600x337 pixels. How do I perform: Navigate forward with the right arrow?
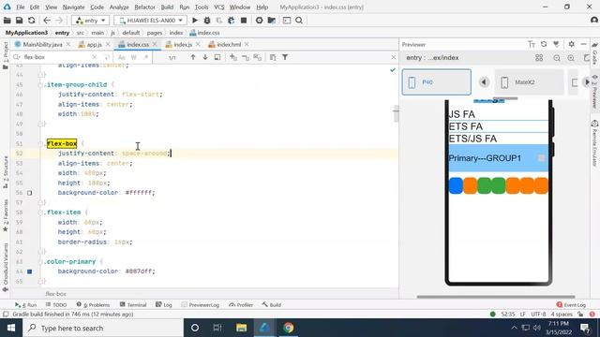tap(59, 21)
